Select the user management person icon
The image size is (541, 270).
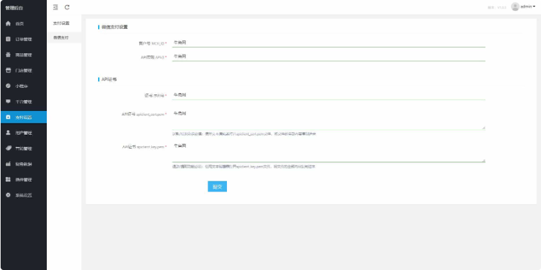[8, 133]
